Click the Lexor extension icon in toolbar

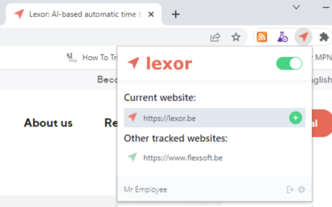pyautogui.click(x=303, y=37)
